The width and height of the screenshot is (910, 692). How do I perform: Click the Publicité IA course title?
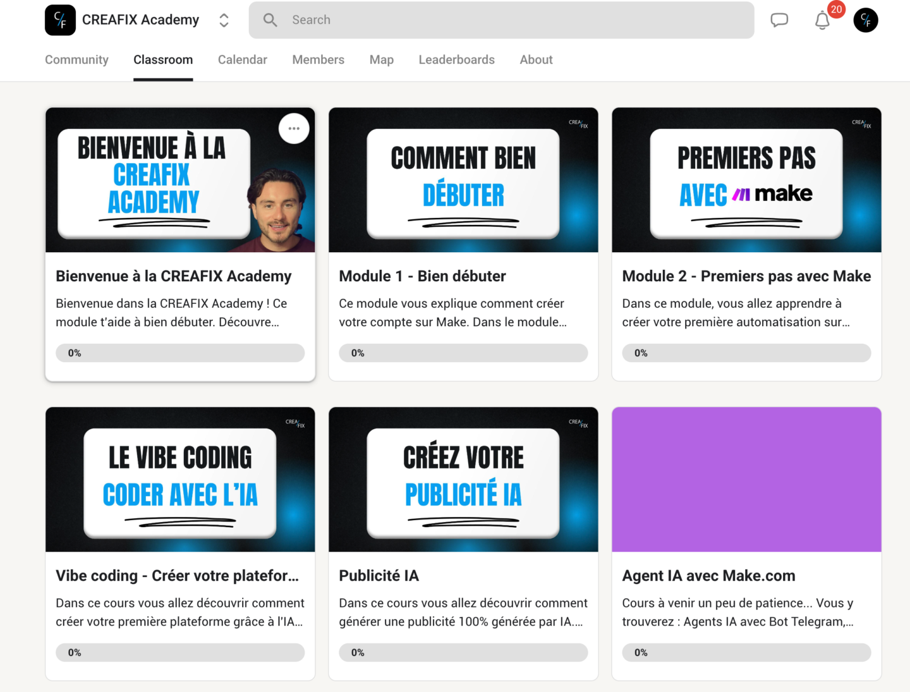tap(379, 576)
